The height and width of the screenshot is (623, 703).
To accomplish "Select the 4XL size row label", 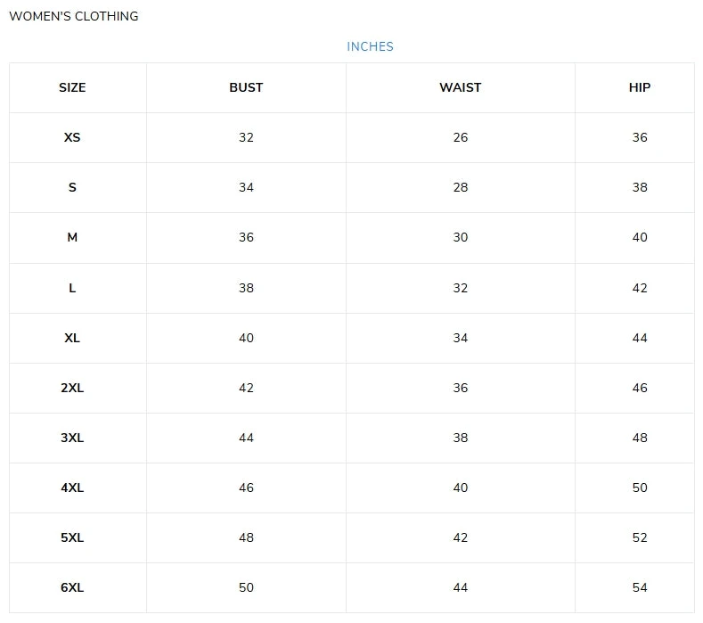I will pos(72,488).
